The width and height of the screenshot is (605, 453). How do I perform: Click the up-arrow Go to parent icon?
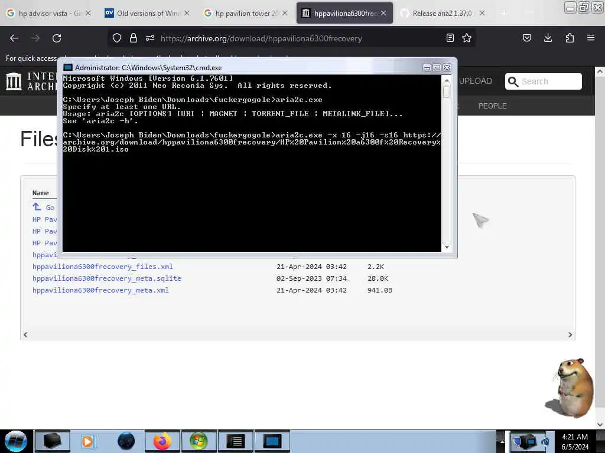pyautogui.click(x=37, y=207)
